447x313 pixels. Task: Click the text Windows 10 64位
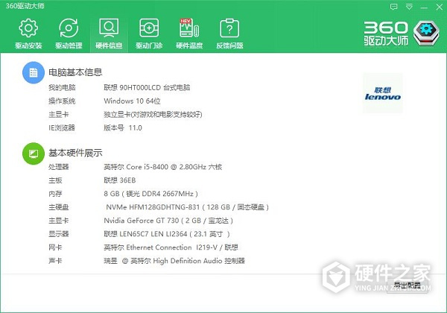(132, 101)
